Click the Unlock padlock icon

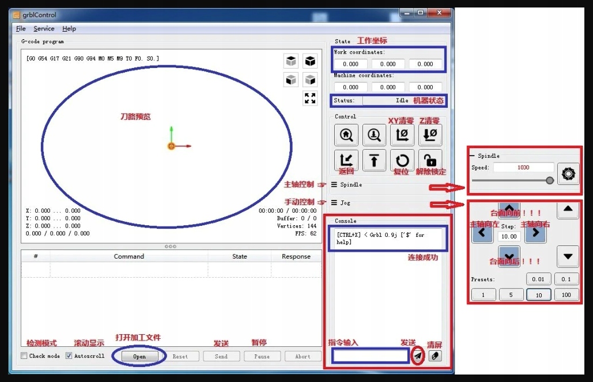tap(430, 160)
